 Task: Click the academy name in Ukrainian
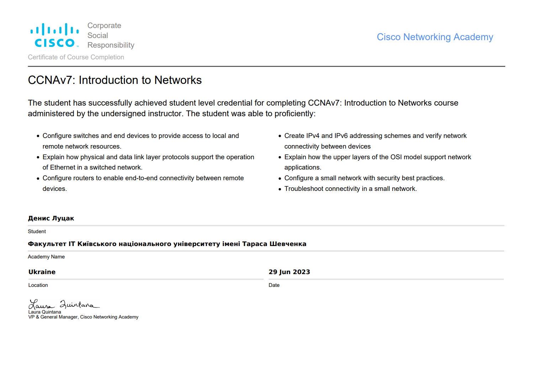pyautogui.click(x=167, y=244)
